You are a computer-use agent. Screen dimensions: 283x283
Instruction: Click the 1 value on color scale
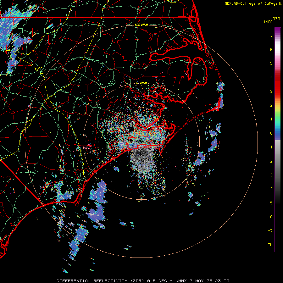(x=271, y=119)
